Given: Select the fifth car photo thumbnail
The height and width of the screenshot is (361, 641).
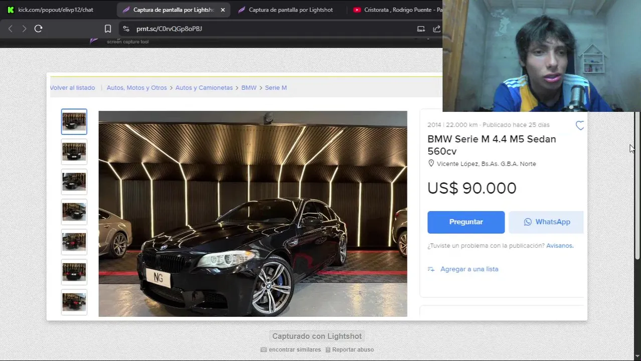Looking at the screenshot, I should (74, 242).
